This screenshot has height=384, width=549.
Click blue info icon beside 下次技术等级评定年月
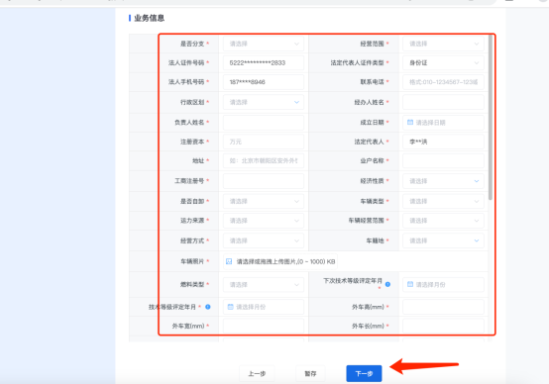[387, 284]
